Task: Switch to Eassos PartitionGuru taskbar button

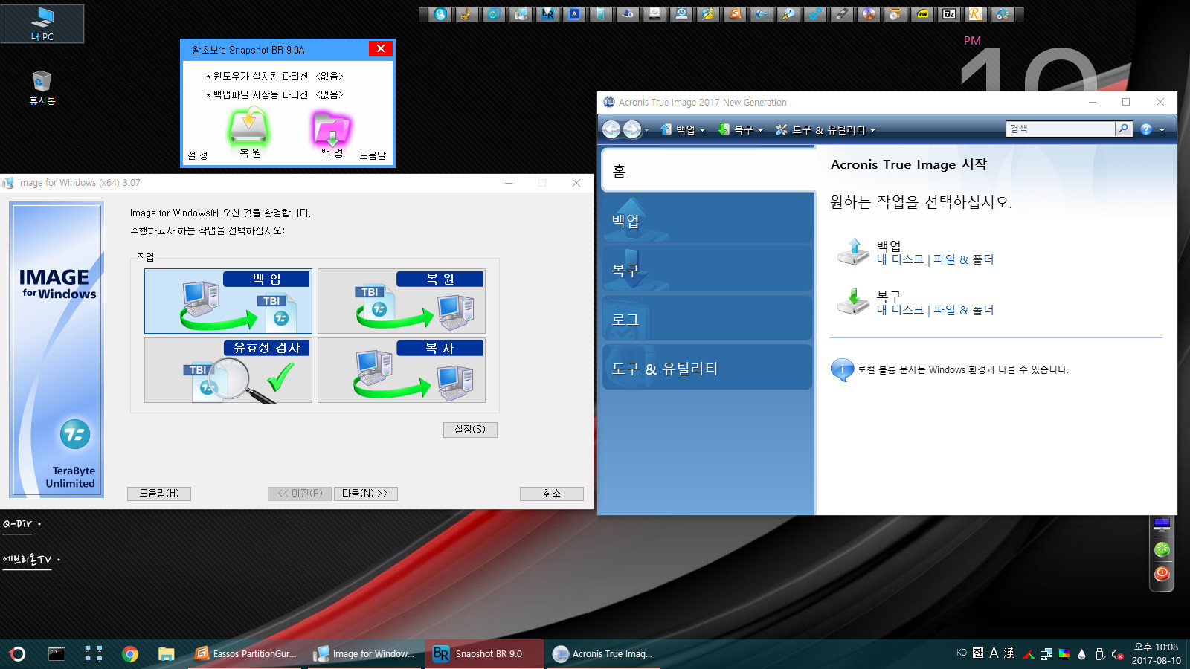Action: pyautogui.click(x=245, y=654)
